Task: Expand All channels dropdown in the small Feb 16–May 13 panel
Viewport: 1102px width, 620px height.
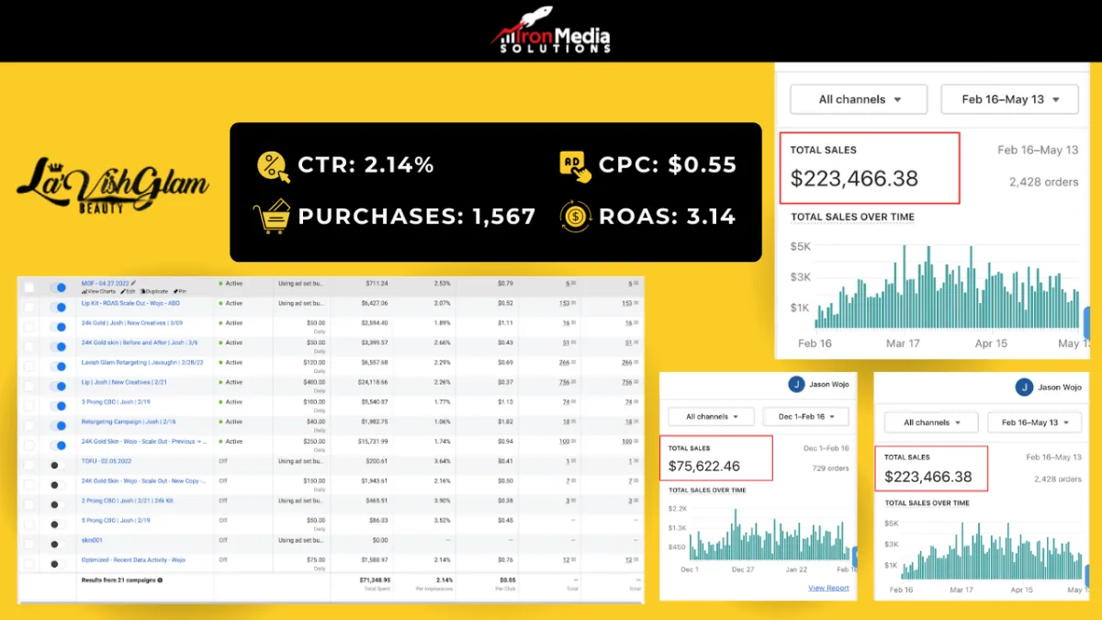Action: 931,423
